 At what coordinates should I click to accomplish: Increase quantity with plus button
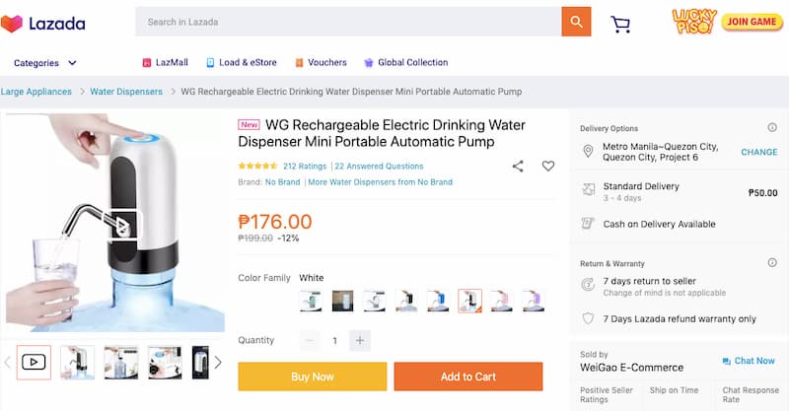coord(360,340)
